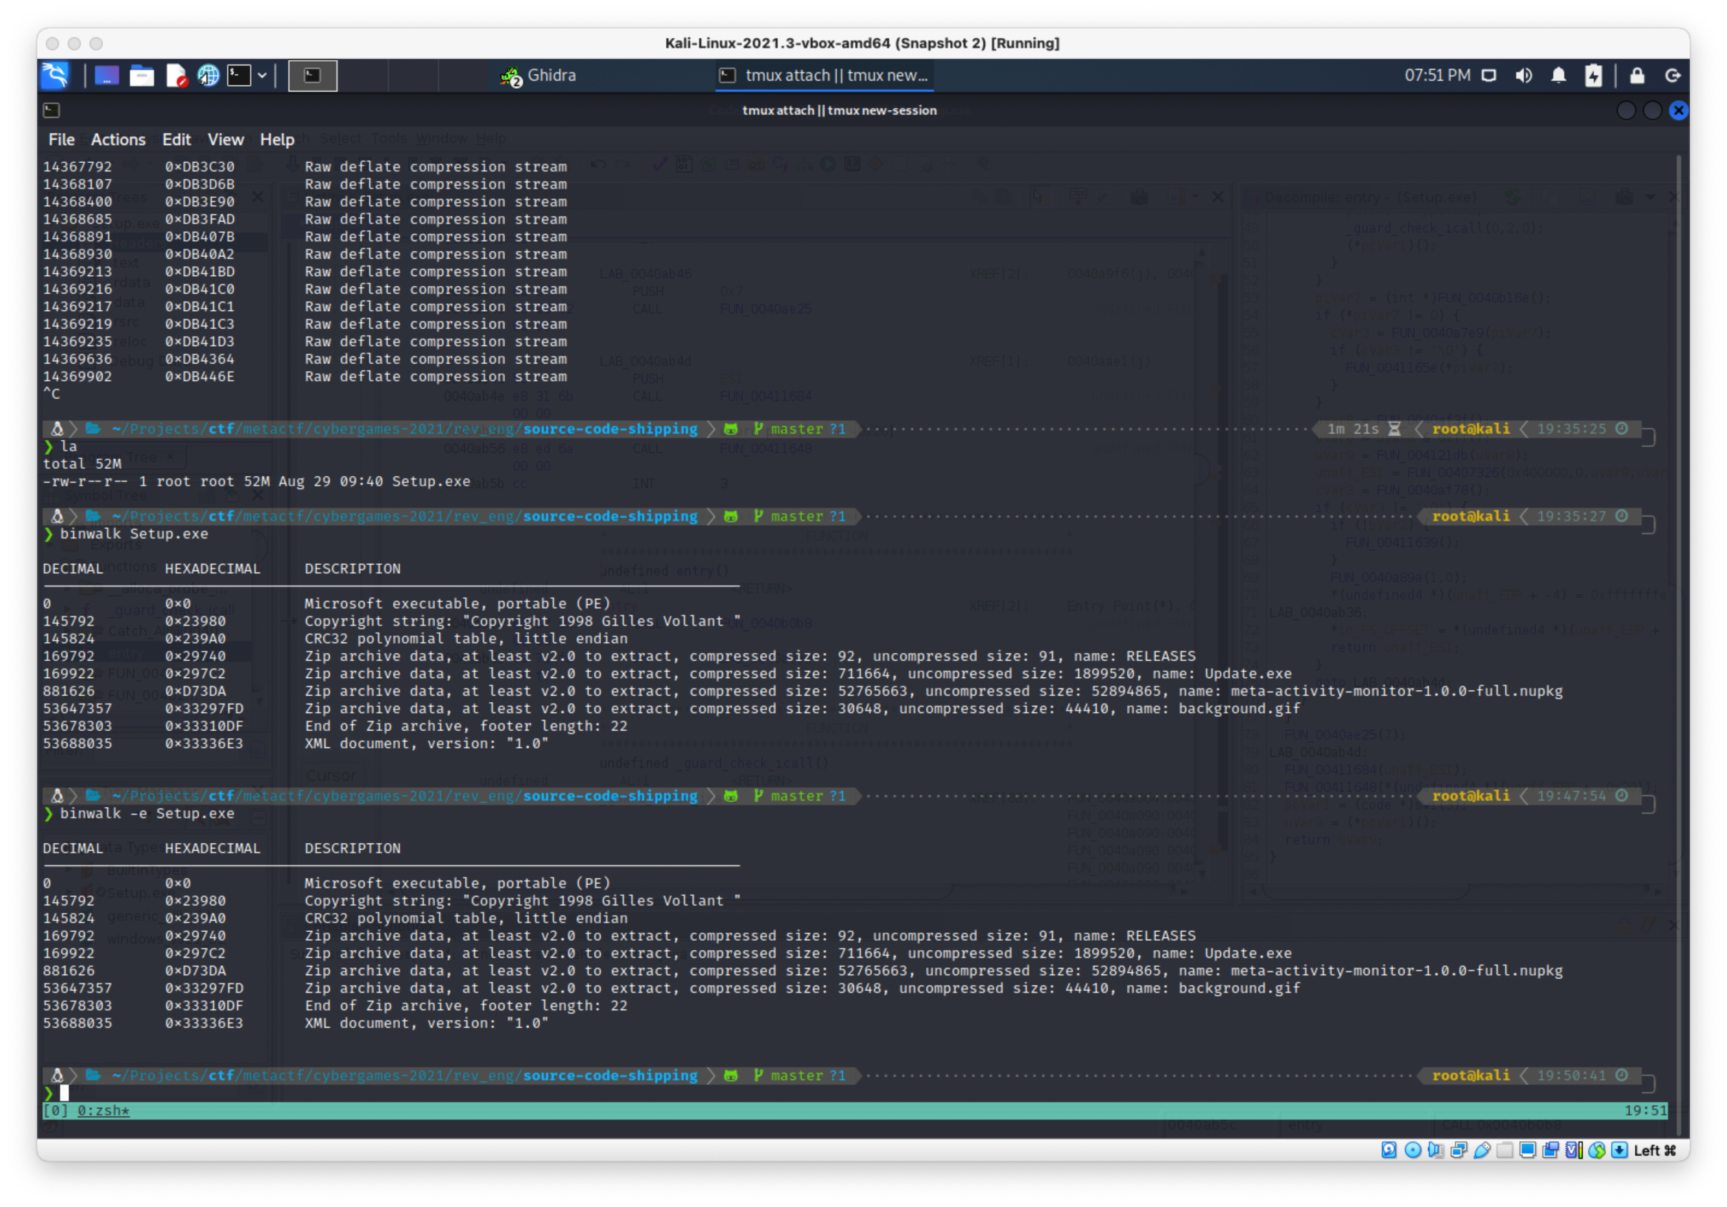The image size is (1727, 1207).
Task: Click the optical disc indicator icon
Action: tap(1412, 1150)
